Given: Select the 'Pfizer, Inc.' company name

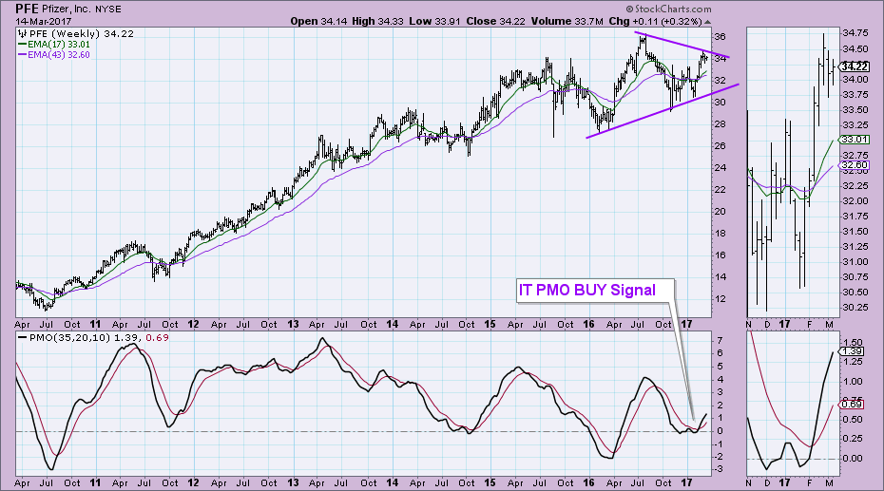Looking at the screenshot, I should 68,9.
